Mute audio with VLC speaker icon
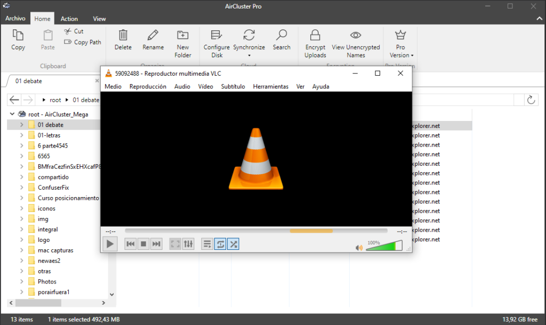Screen dimensions: 546x325 pos(359,247)
